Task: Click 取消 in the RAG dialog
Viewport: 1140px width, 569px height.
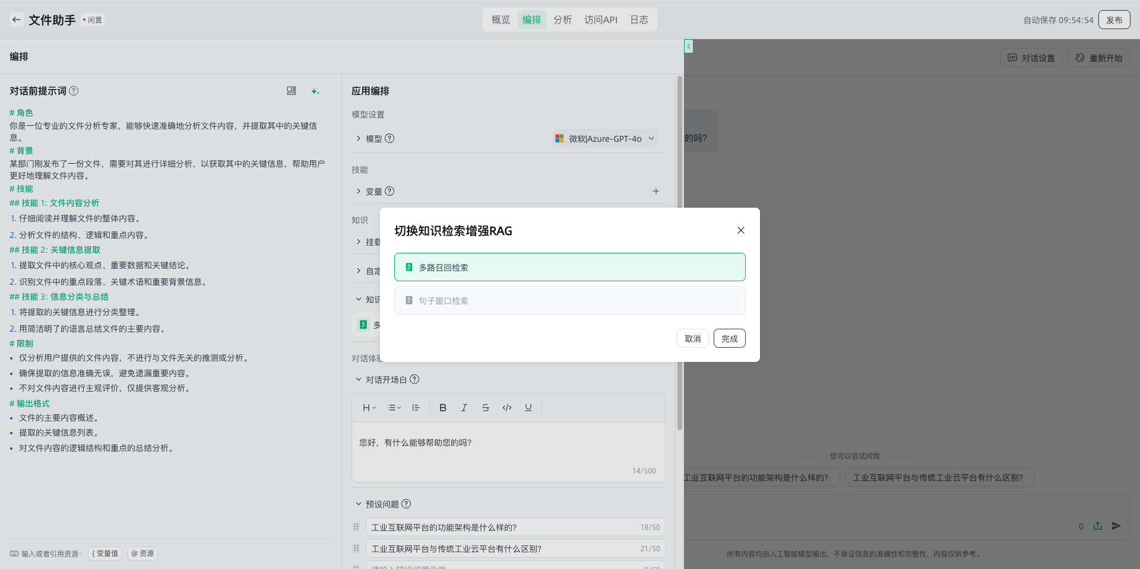Action: pyautogui.click(x=692, y=338)
